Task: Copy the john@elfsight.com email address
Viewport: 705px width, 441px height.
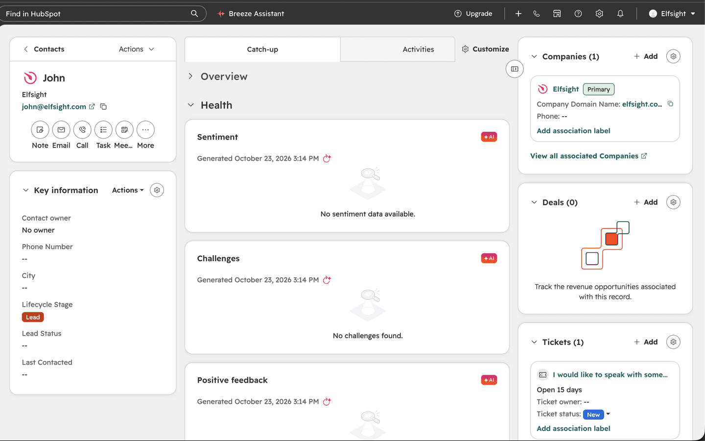Action: point(103,106)
